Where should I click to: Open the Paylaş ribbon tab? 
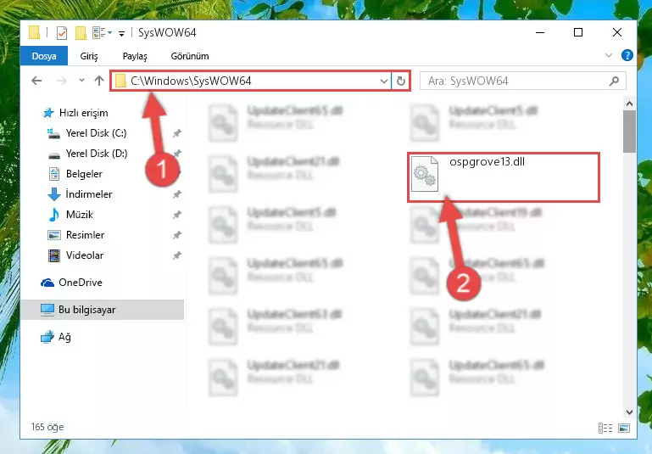tap(135, 56)
